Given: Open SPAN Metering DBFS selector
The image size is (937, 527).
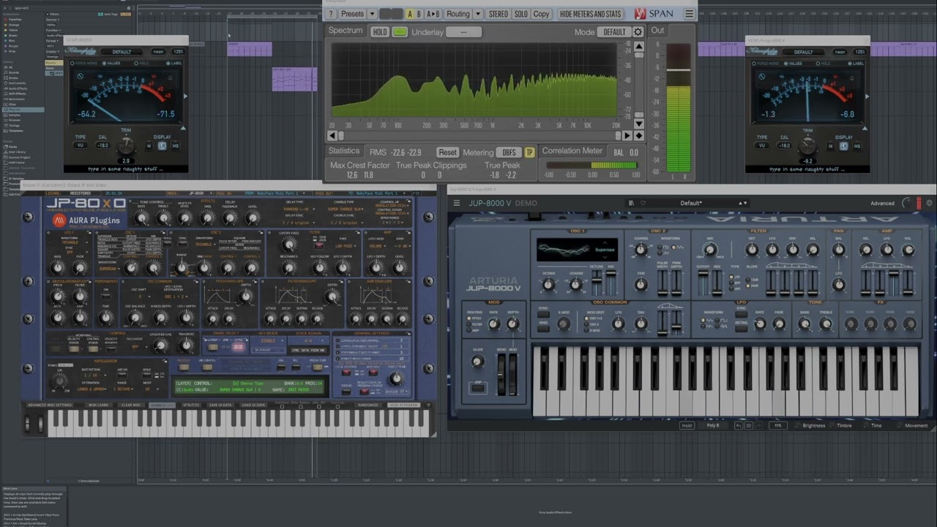Looking at the screenshot, I should click(509, 152).
